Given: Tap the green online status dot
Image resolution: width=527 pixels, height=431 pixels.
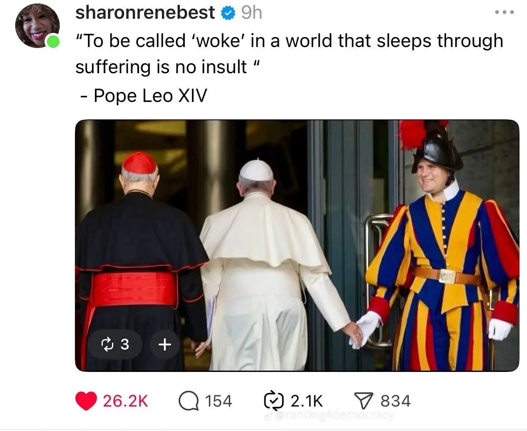Looking at the screenshot, I should (x=53, y=42).
